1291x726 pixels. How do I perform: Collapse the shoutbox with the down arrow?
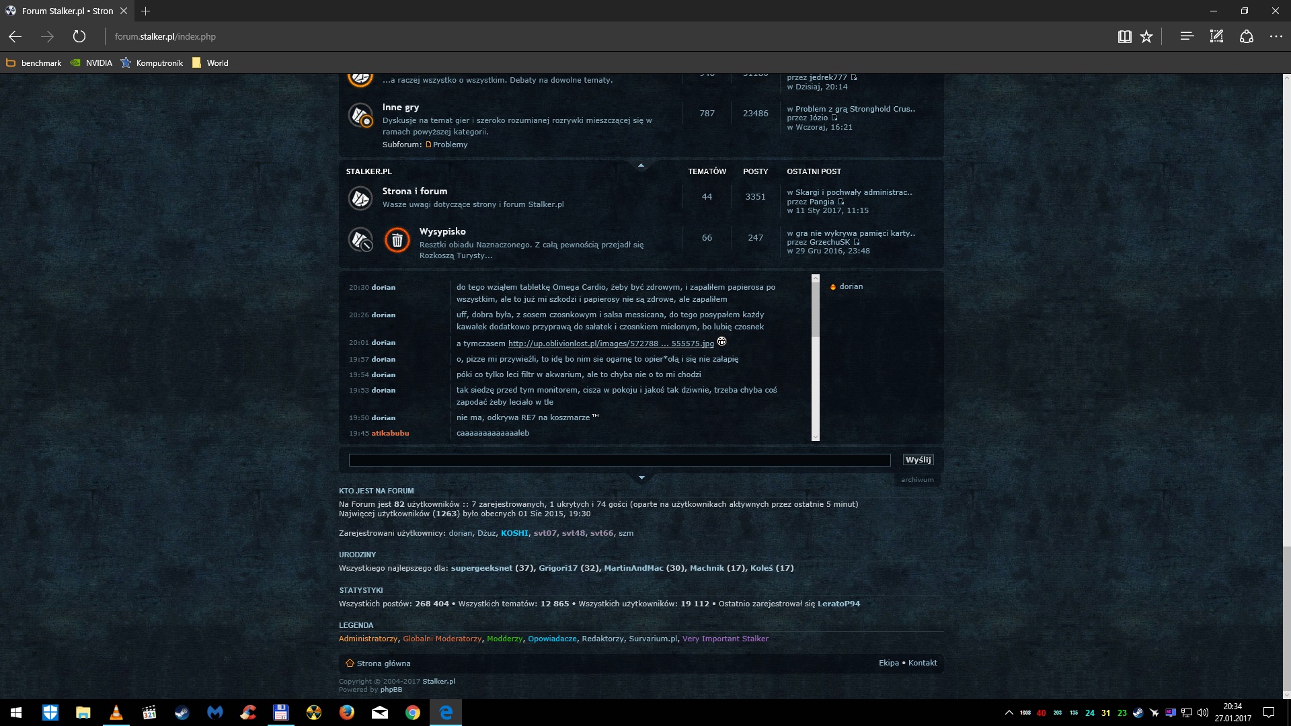point(641,477)
